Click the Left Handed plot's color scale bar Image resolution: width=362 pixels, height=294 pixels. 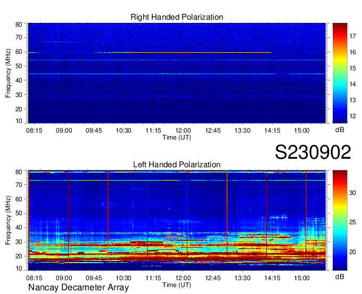[x=340, y=220]
